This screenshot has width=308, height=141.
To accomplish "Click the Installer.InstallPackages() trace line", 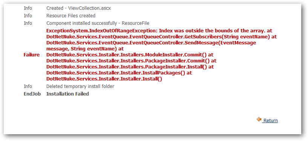I will click(119, 73).
